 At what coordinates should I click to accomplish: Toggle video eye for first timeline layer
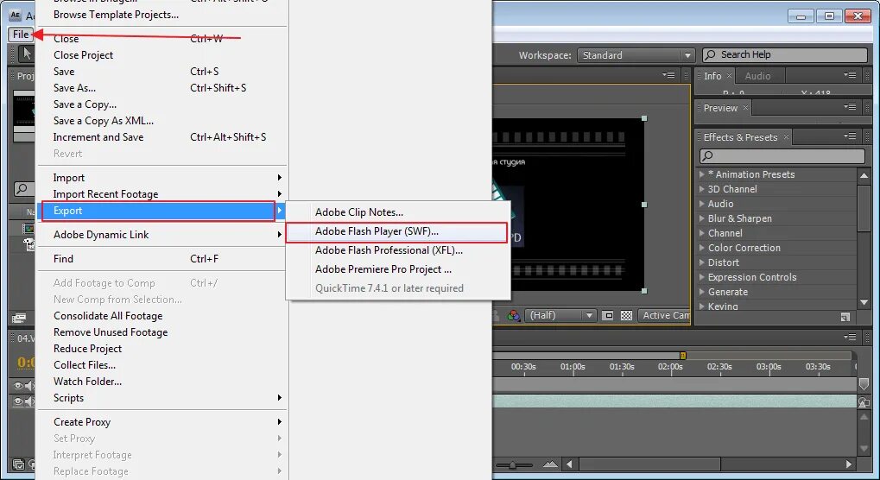(18, 386)
